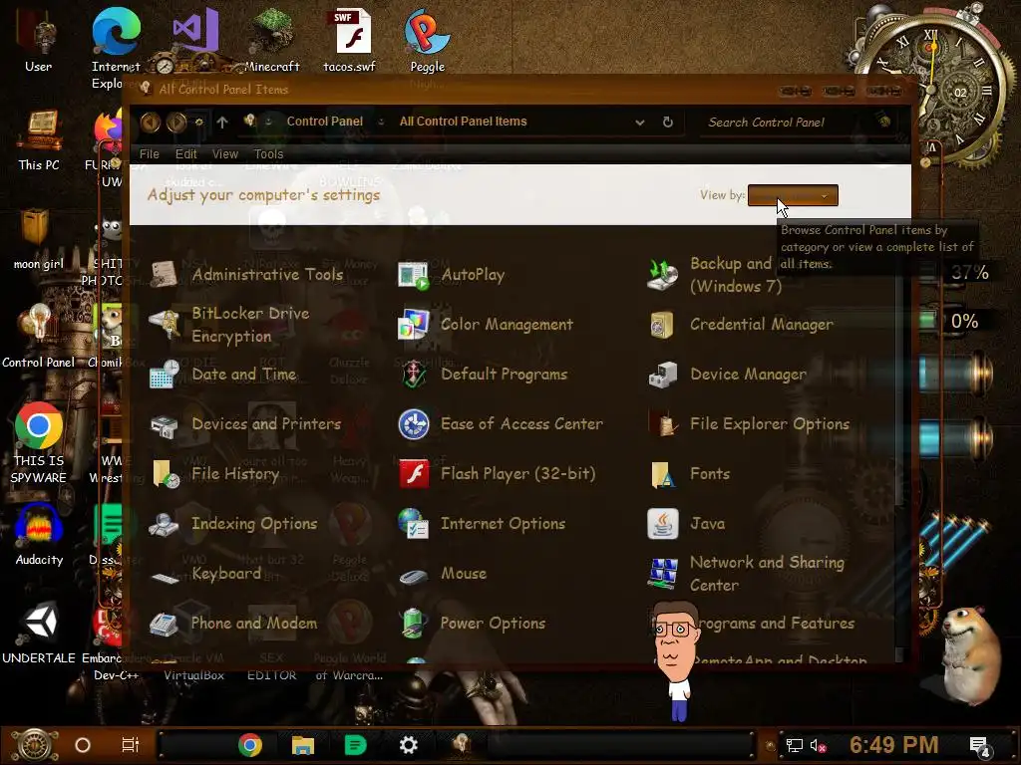The width and height of the screenshot is (1021, 765).
Task: Open the Mouse icon
Action: pyautogui.click(x=414, y=576)
